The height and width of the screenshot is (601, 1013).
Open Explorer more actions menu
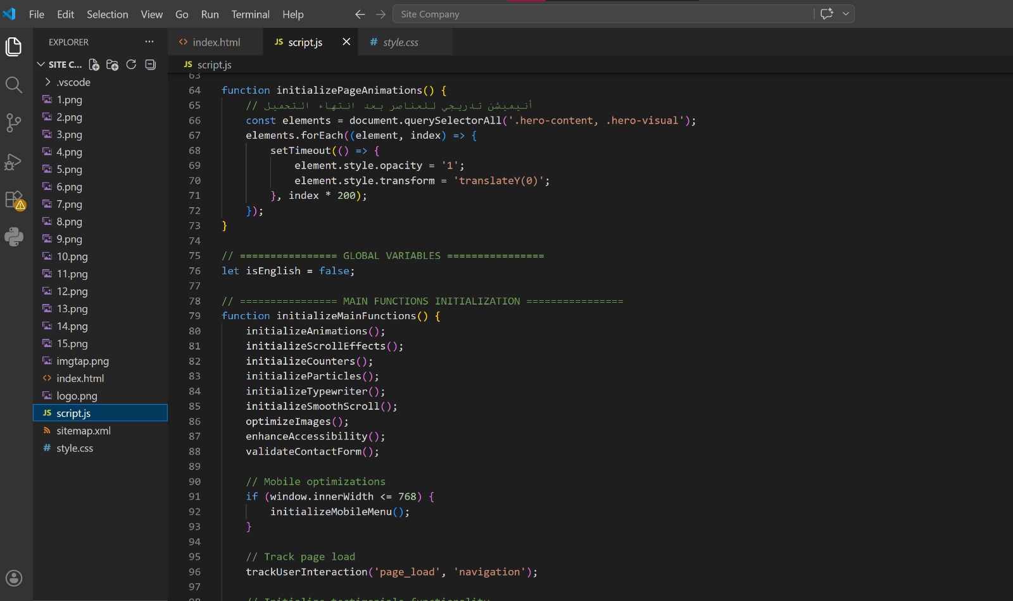point(149,42)
